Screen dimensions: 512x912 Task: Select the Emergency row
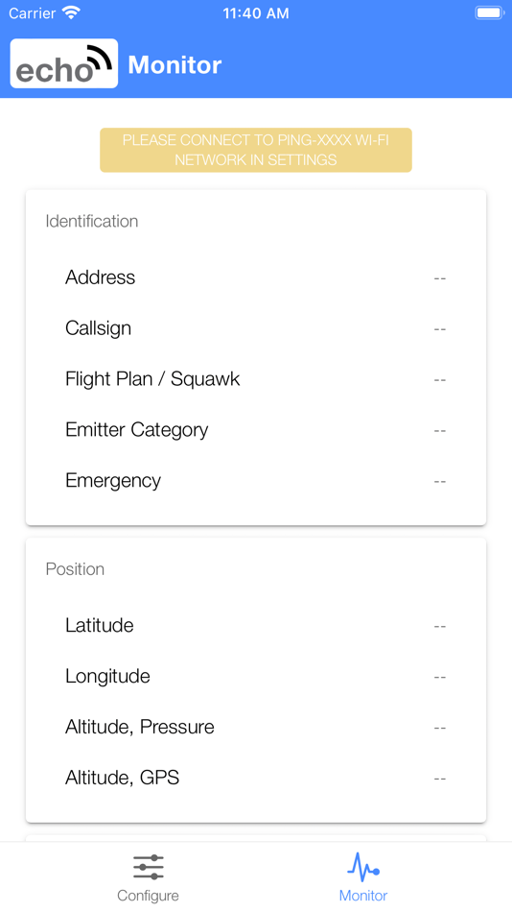[256, 480]
